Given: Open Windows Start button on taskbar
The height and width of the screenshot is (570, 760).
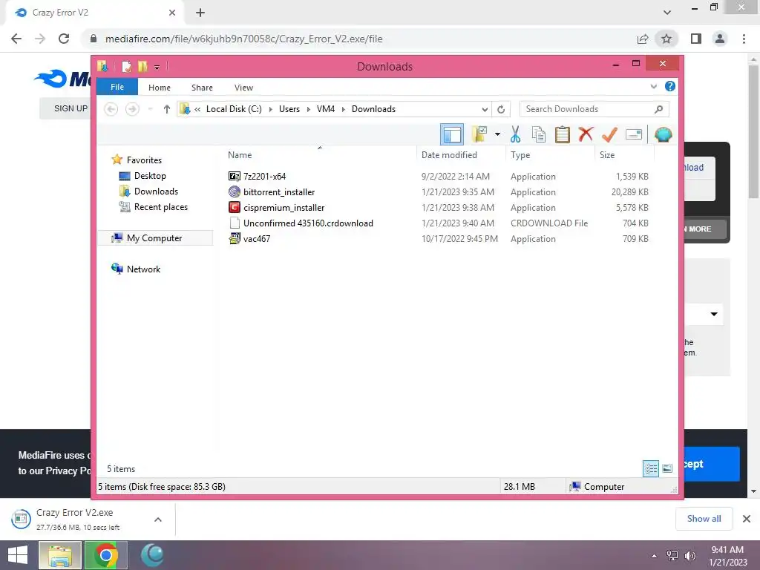Looking at the screenshot, I should [x=18, y=555].
